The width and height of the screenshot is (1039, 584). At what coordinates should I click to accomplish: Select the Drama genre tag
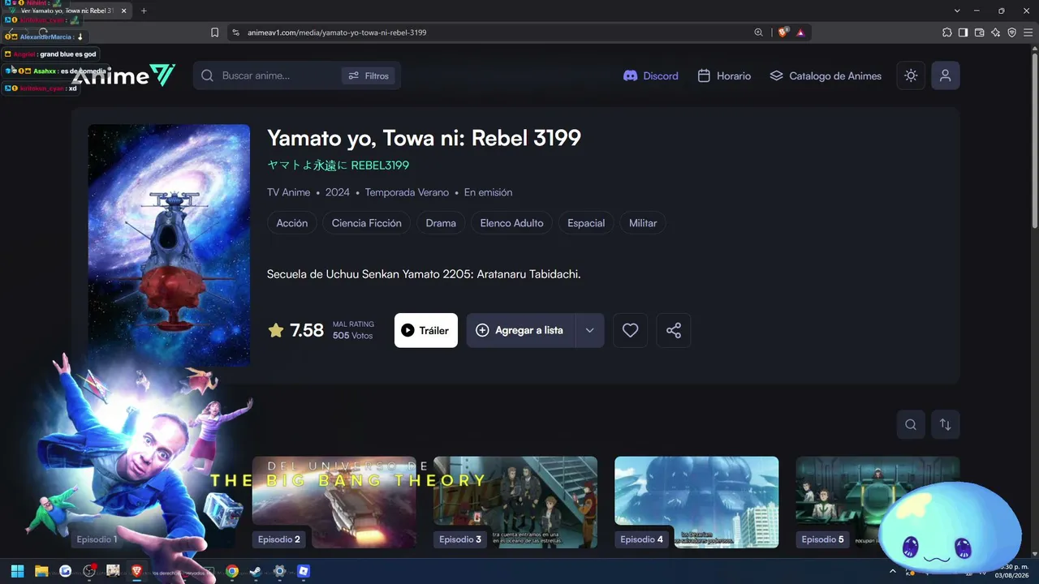[441, 223]
